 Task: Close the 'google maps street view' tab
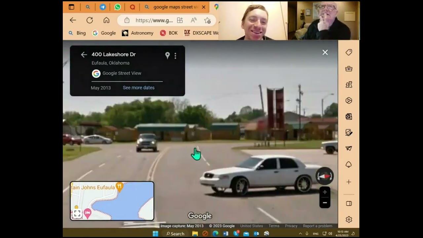coord(204,7)
